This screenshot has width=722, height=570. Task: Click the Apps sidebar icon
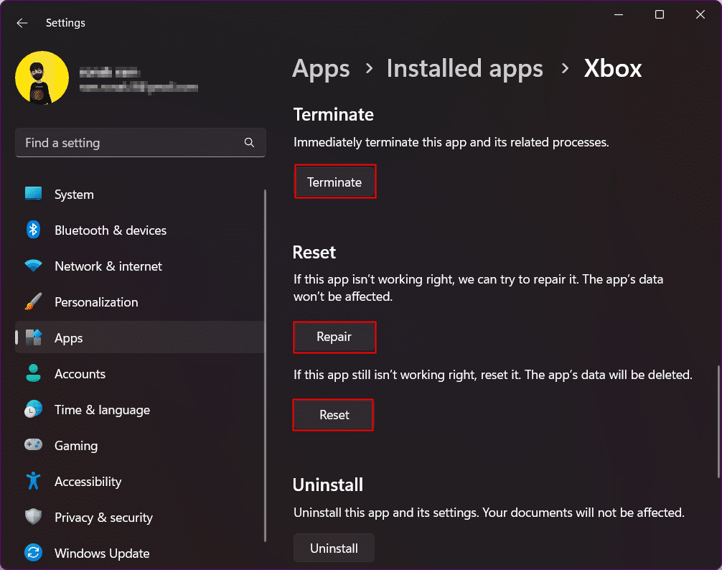tap(33, 337)
